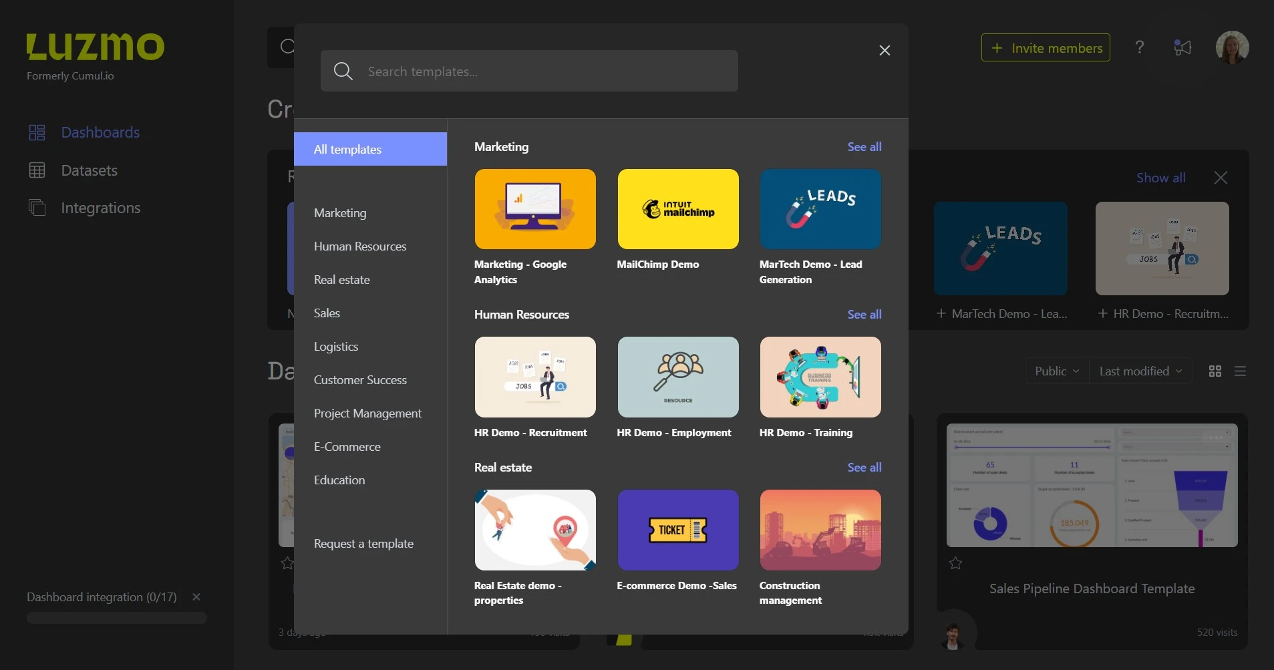
Task: Click the search magnifier in templates dialog
Action: (343, 71)
